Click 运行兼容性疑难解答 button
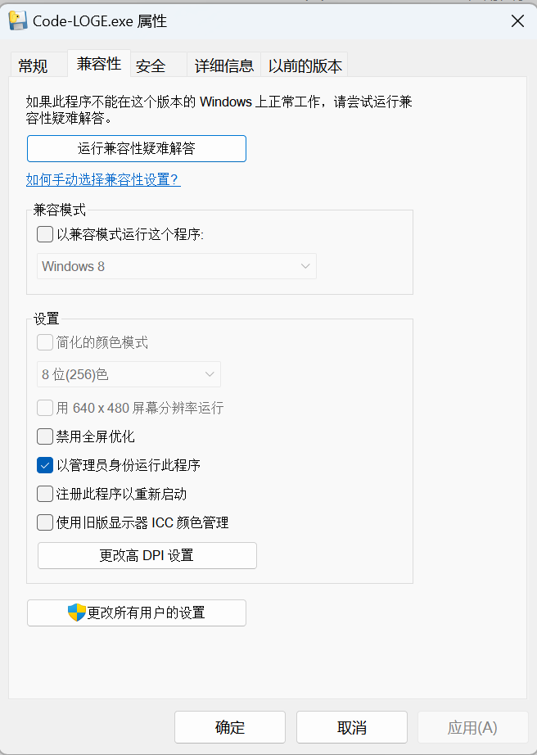 coord(137,148)
